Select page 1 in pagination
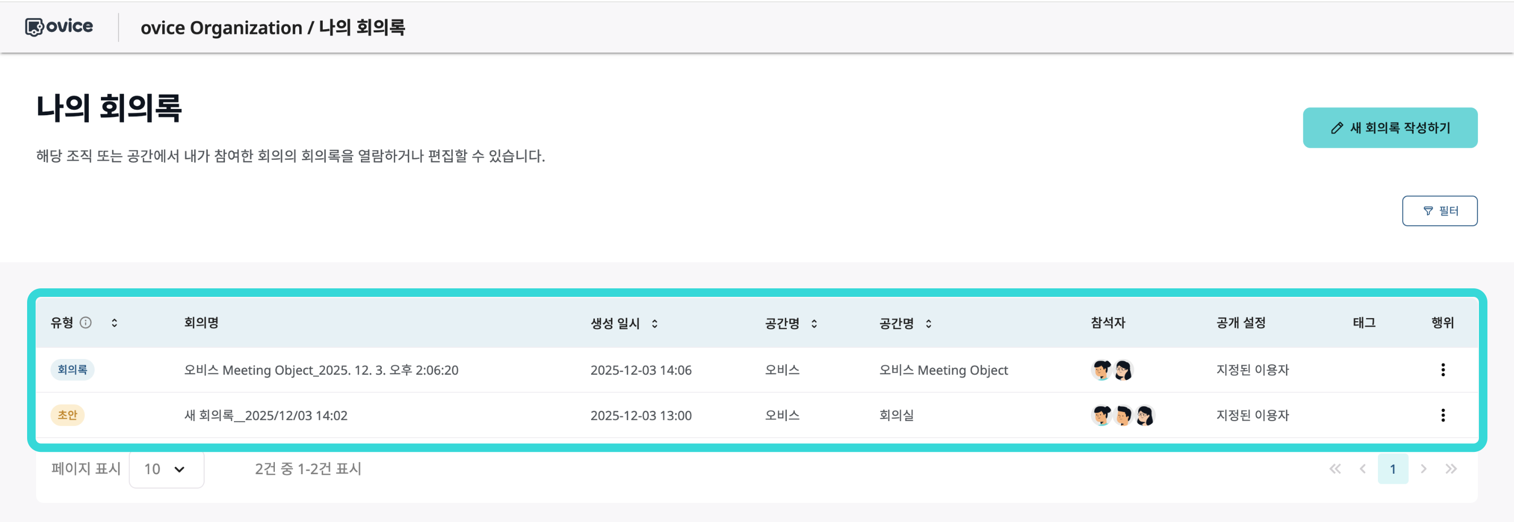The height and width of the screenshot is (522, 1514). tap(1392, 468)
